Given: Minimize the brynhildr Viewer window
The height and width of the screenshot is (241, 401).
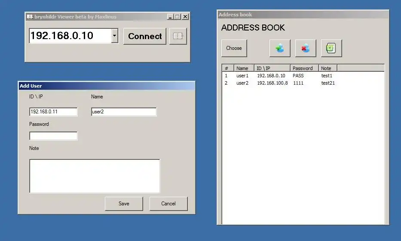Looking at the screenshot, I should (170, 17).
